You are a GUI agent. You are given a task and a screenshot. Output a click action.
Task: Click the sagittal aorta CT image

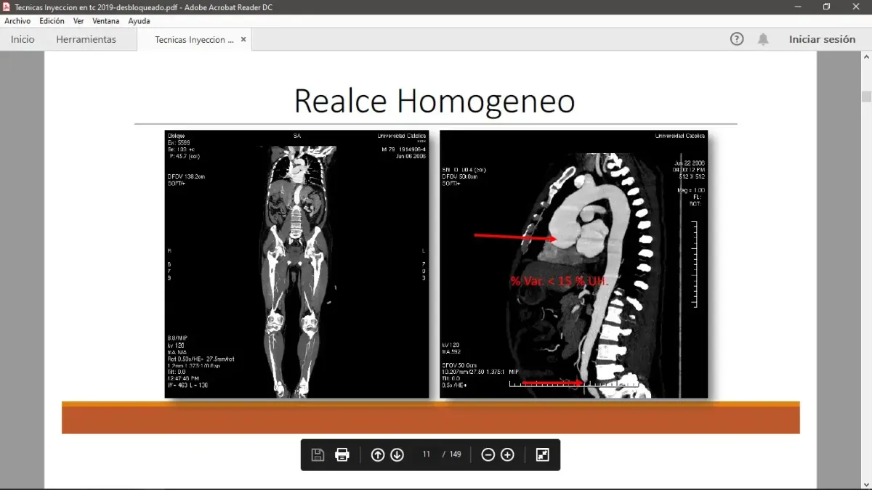point(573,264)
